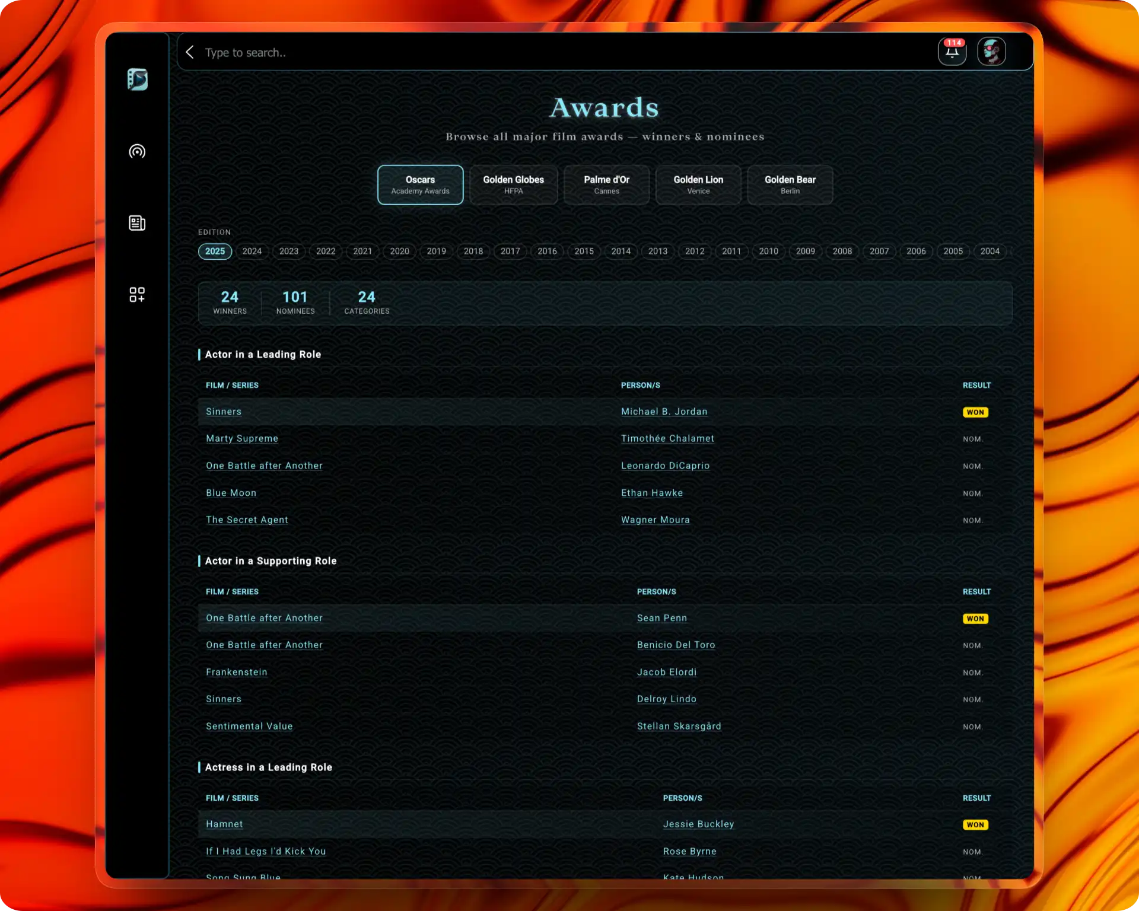Choose the 2010 edition chip

coord(768,251)
